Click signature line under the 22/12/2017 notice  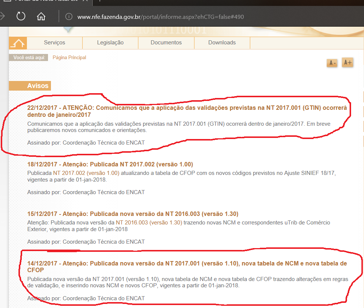(x=86, y=143)
